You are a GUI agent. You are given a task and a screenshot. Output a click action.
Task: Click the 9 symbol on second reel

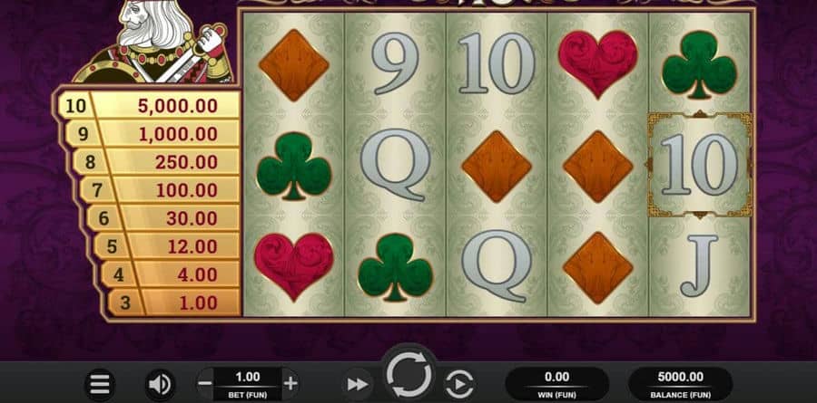click(396, 62)
